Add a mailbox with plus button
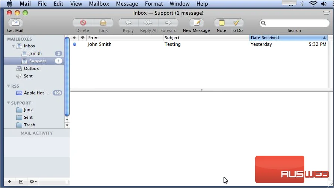Viewport: 334px width, 188px height. point(9,182)
